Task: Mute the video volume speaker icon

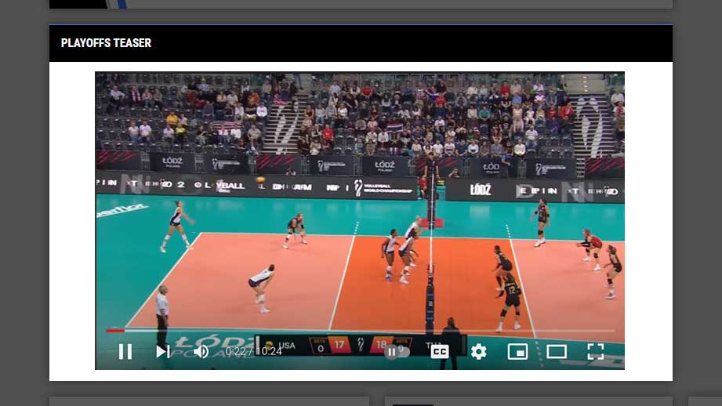Action: click(x=201, y=352)
